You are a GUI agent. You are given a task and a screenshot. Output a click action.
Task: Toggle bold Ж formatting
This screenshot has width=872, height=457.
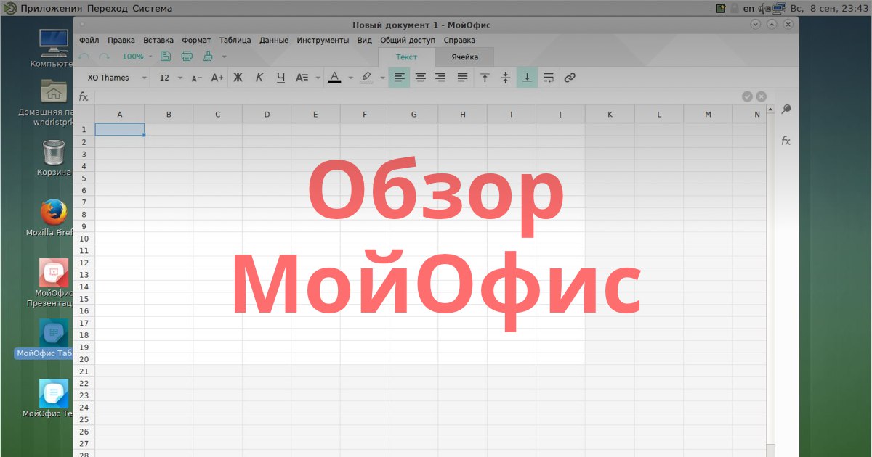[x=238, y=78]
